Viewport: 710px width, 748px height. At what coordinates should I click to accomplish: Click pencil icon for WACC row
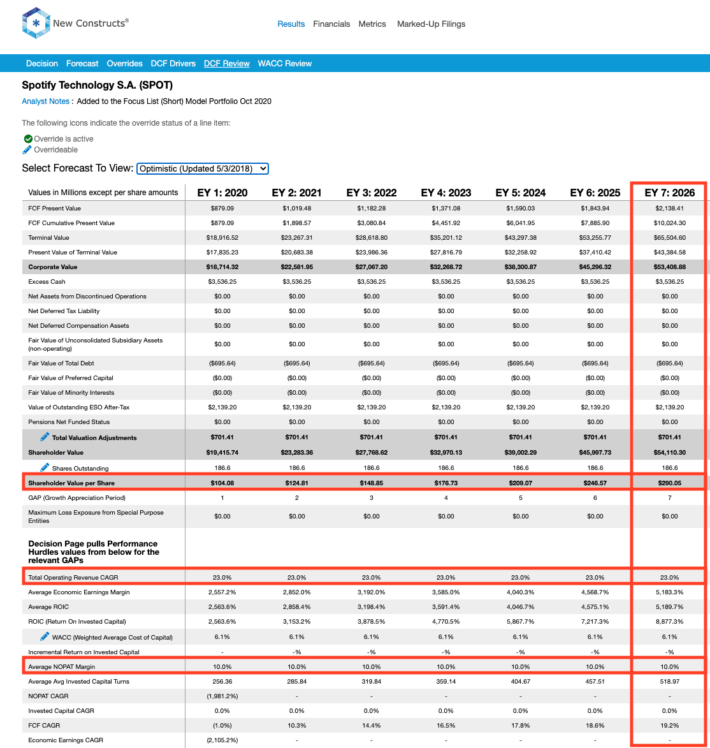click(45, 636)
